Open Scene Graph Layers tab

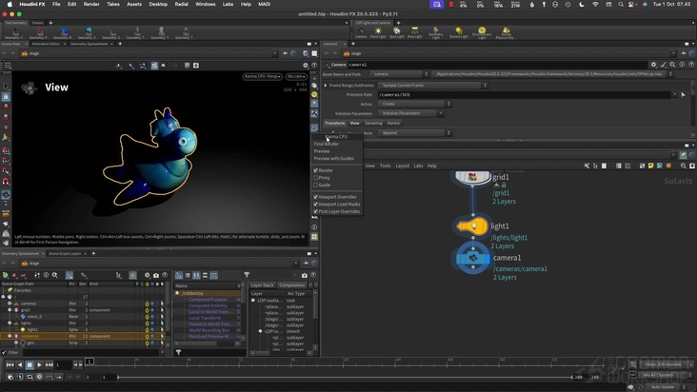click(65, 253)
